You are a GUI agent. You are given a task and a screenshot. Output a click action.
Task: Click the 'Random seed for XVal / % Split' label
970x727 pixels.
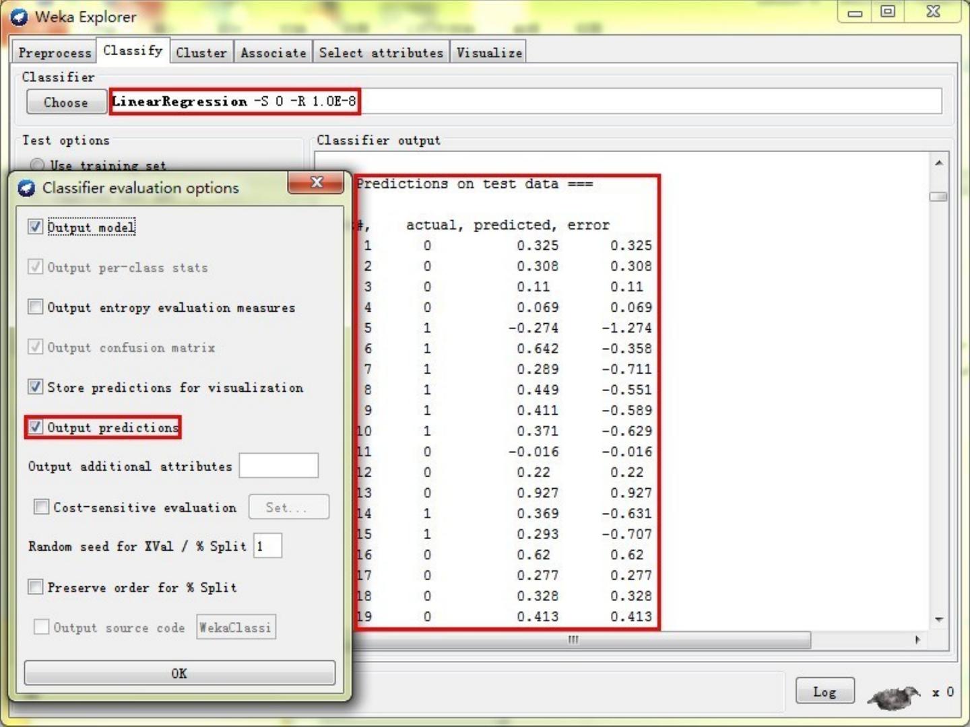137,546
